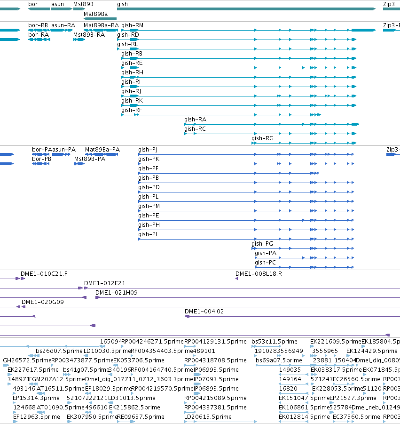Open protein label gish-PB
Image resolution: width=400 pixels, height=424 pixels.
[149, 178]
